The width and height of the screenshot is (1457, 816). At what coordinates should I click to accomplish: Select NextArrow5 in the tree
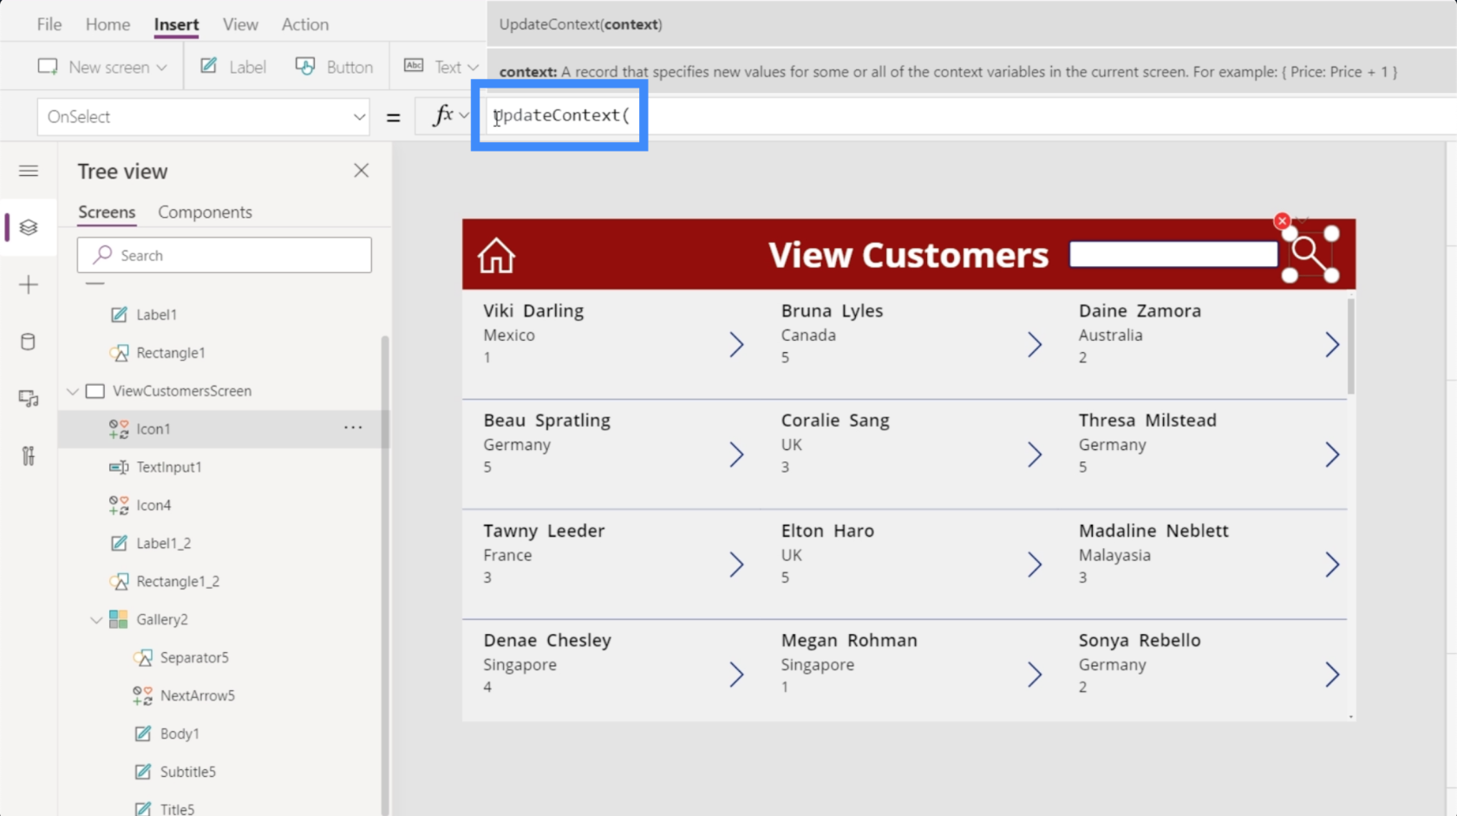tap(197, 696)
